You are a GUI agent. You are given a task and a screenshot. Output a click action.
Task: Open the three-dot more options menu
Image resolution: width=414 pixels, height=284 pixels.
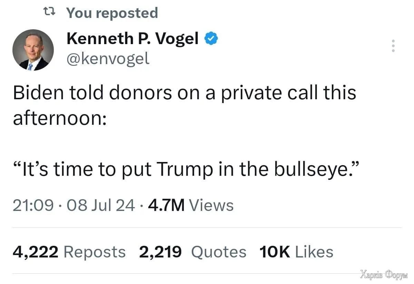[393, 46]
